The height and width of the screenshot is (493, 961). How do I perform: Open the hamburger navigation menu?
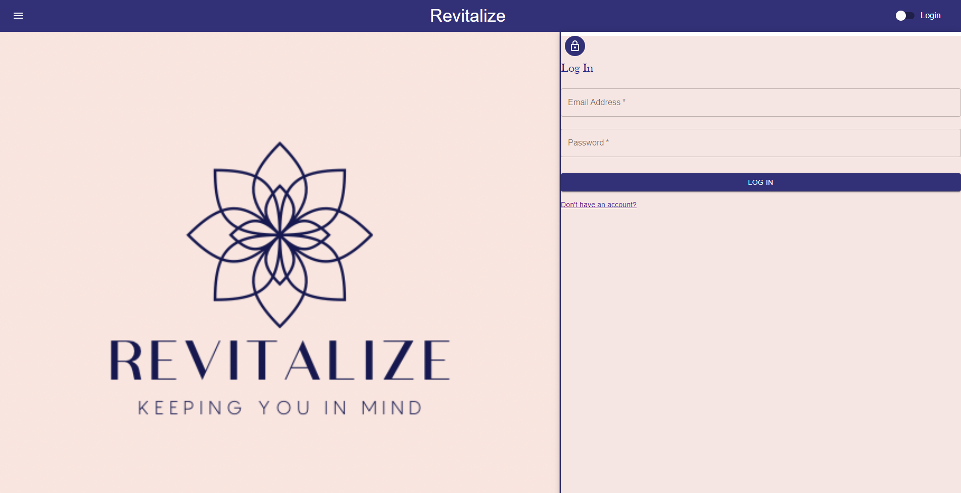point(18,16)
